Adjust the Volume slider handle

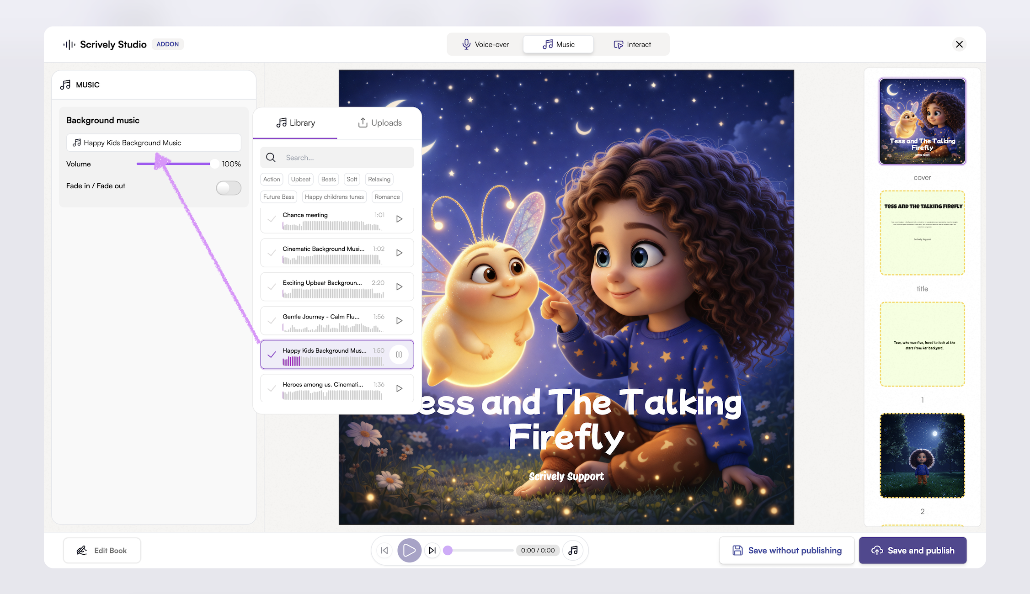(x=214, y=164)
